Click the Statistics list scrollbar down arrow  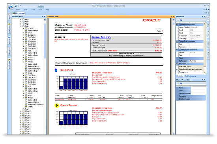click(205, 73)
